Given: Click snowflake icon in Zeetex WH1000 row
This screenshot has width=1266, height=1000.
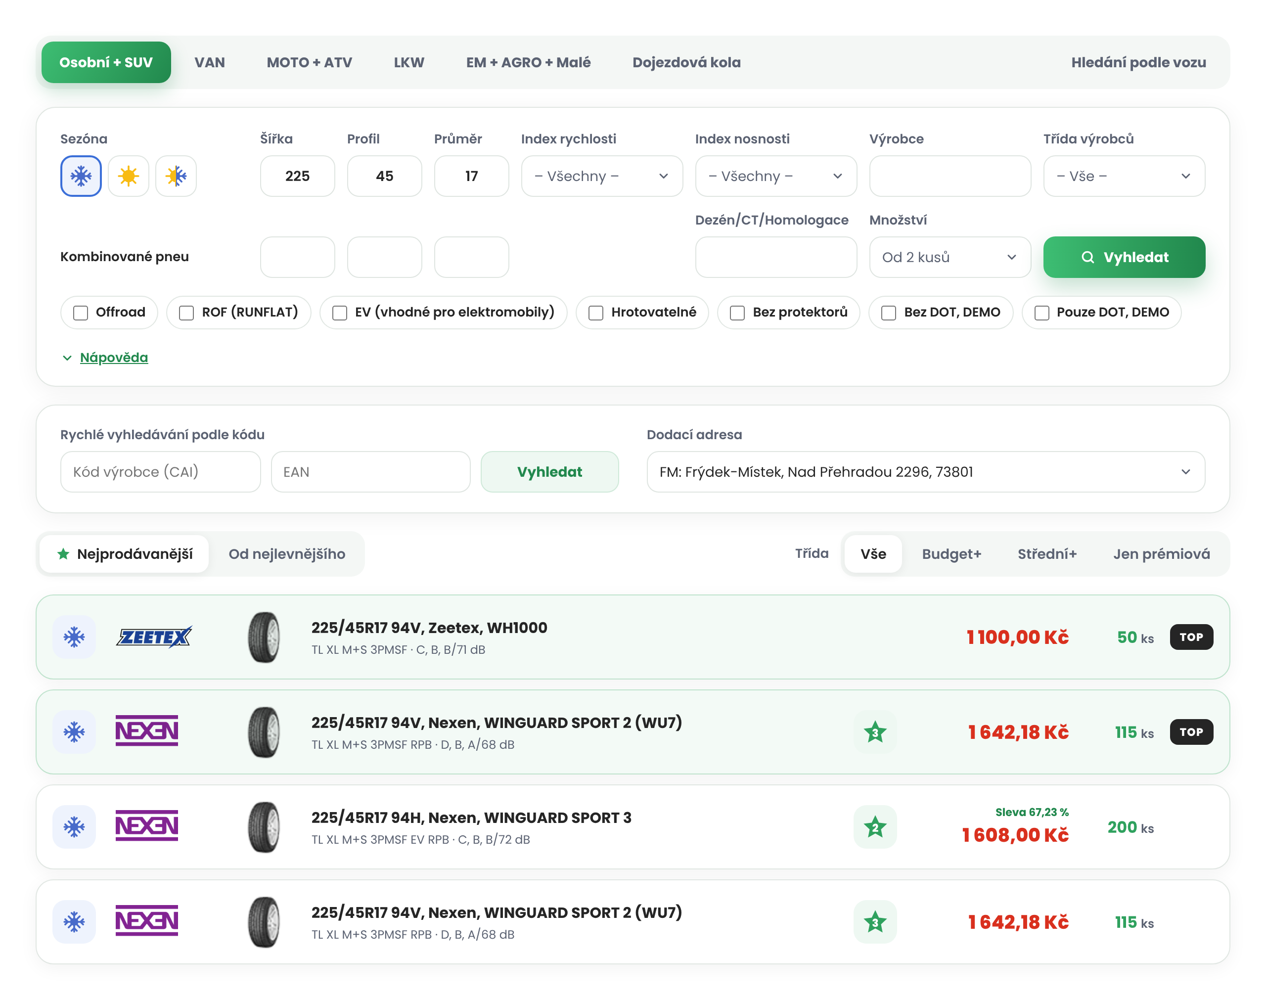Looking at the screenshot, I should point(74,637).
